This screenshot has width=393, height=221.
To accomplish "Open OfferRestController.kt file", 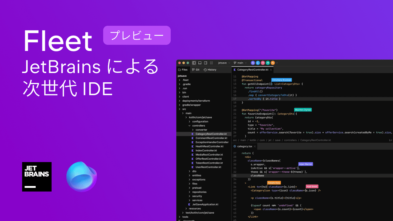I will (208, 159).
